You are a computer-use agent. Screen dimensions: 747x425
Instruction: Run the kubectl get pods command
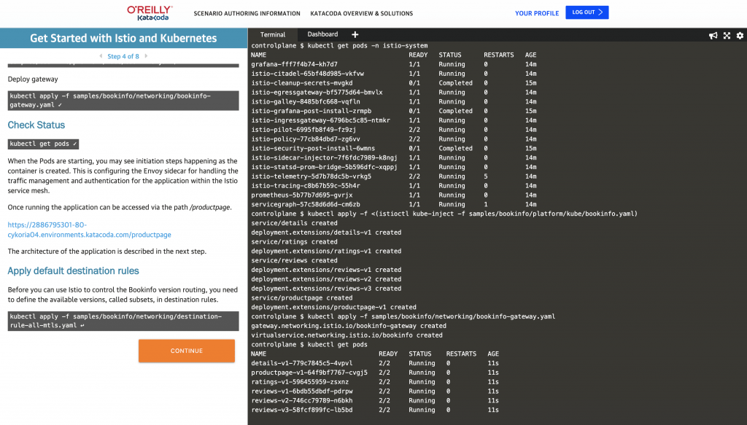[x=43, y=144]
